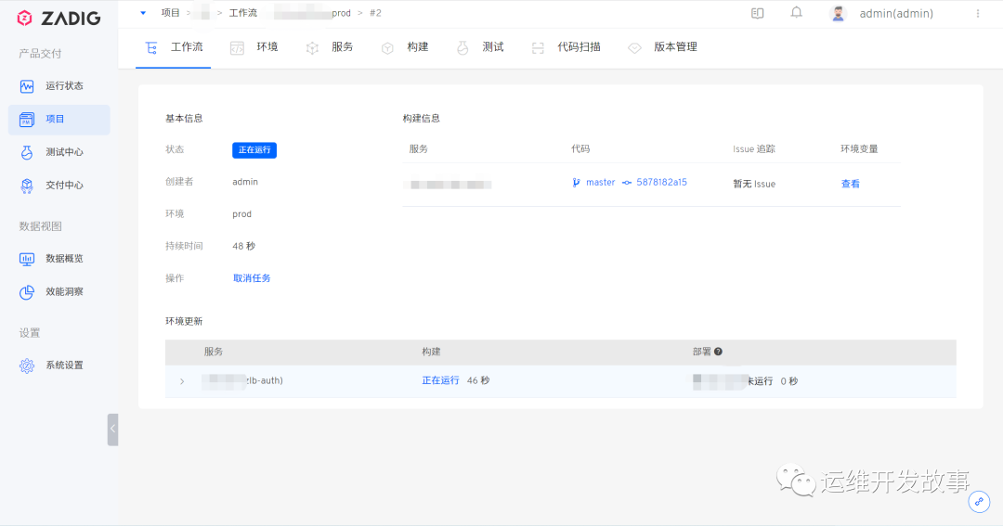Switch to the 工作流 tab
1003x526 pixels.
tap(174, 47)
